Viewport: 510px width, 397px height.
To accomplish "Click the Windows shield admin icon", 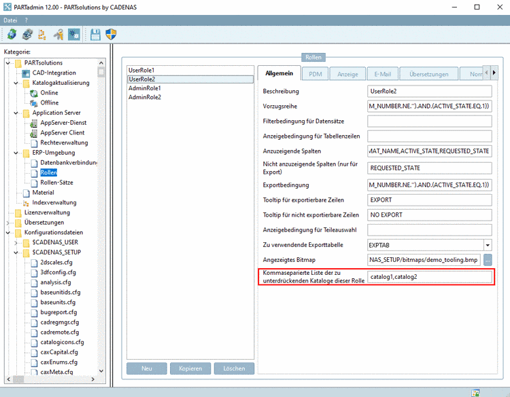I will pos(111,35).
